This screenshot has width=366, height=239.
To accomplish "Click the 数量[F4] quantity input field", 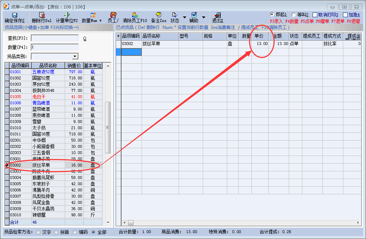I will pos(55,47).
